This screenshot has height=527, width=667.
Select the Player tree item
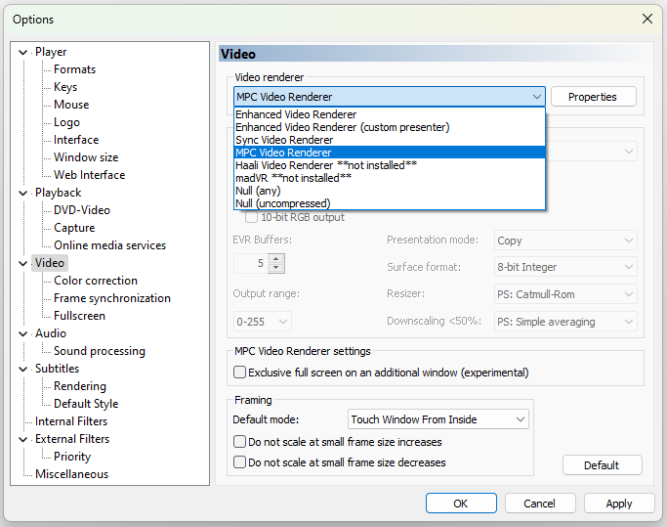click(51, 52)
